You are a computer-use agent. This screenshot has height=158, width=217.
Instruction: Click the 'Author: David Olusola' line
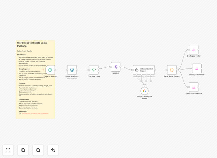24,51
